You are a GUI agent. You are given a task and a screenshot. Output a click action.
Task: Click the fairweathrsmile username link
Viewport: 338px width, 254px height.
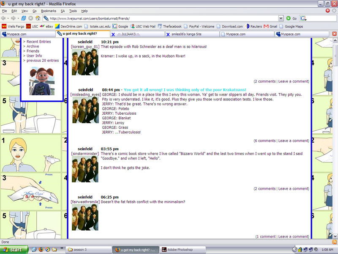pyautogui.click(x=85, y=202)
